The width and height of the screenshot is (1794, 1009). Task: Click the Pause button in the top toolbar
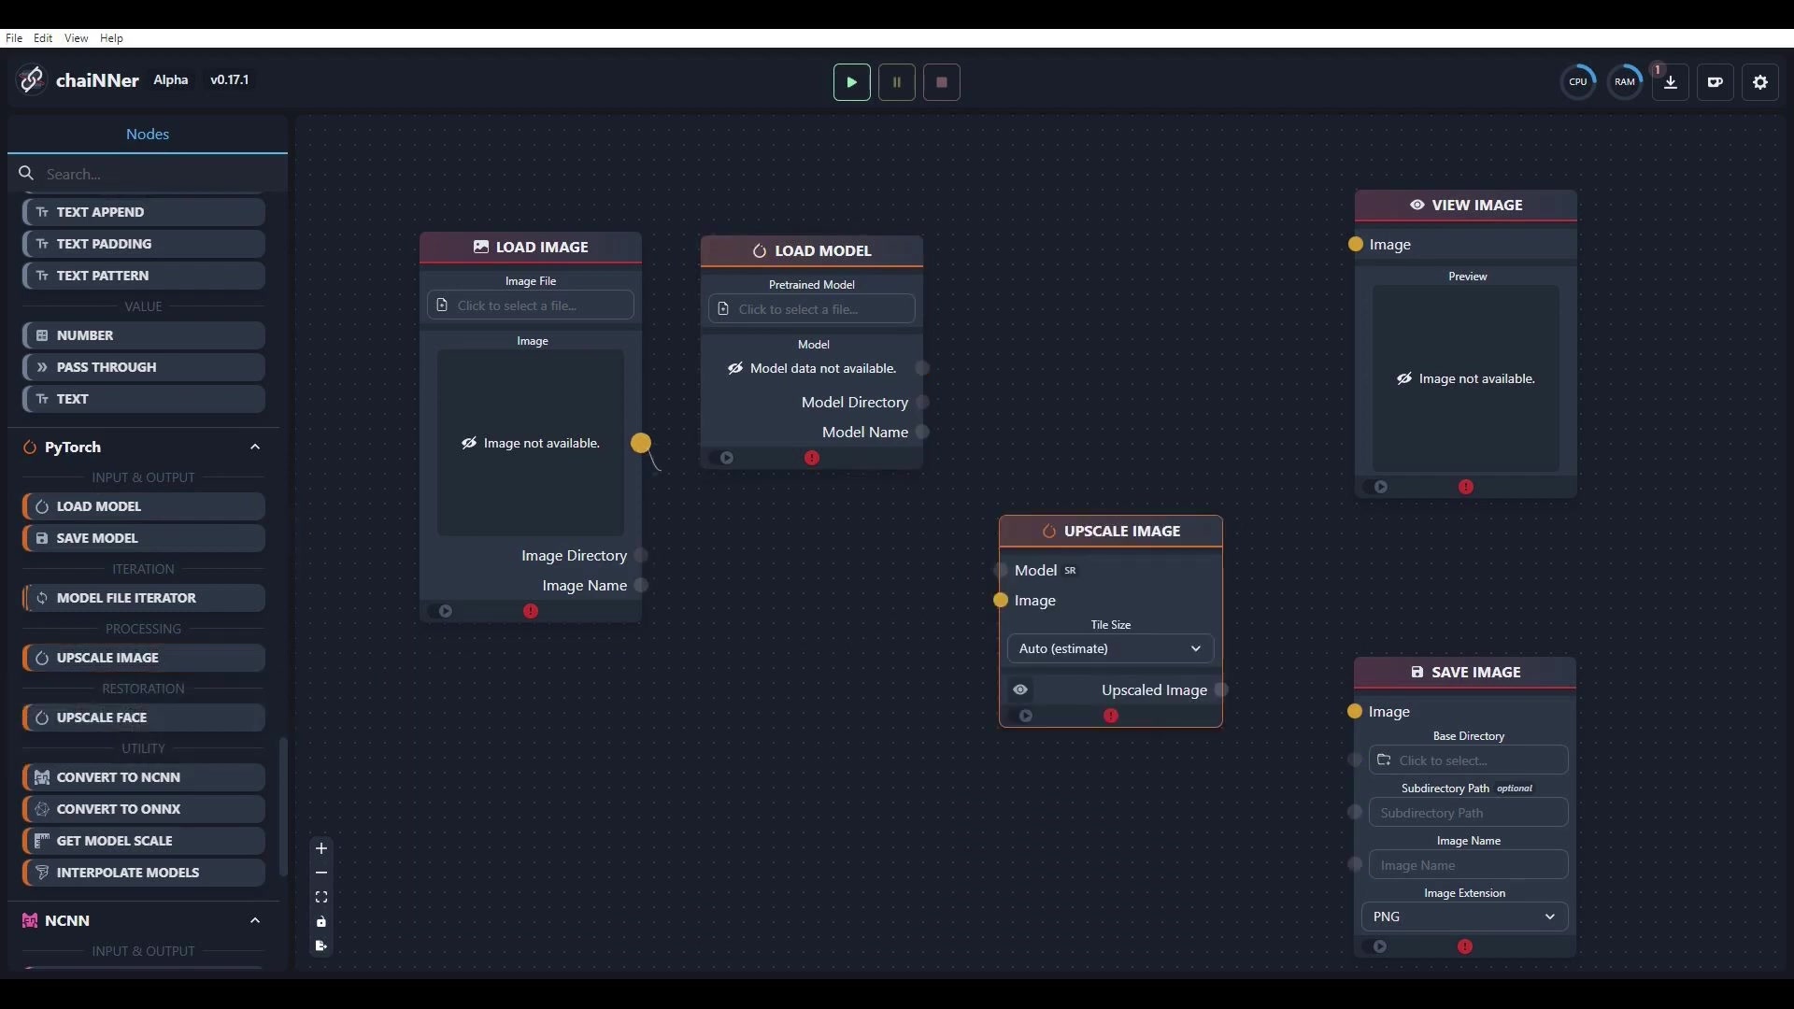[x=896, y=82]
